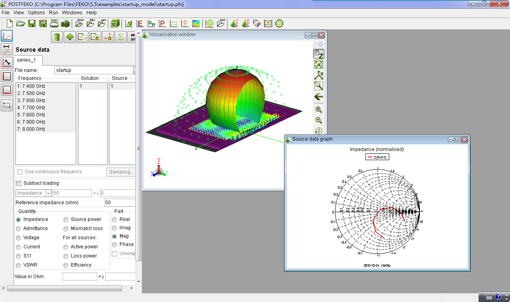Select the Phase part radio button
This screenshot has width=510, height=302.
click(x=114, y=244)
